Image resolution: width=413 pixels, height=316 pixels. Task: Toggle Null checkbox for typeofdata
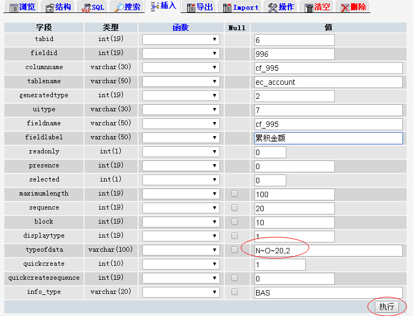235,250
